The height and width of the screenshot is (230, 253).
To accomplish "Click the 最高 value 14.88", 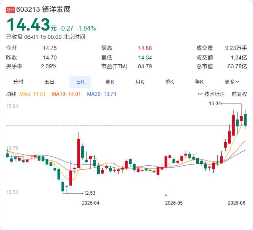I will pos(145,48).
